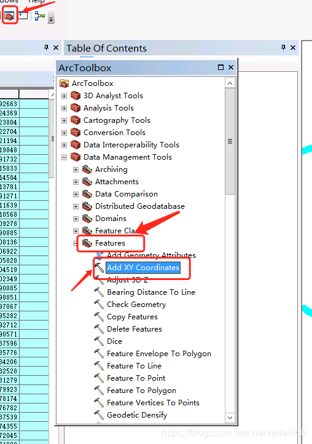Click hammer icon for Add XY Coordinates

click(x=99, y=268)
